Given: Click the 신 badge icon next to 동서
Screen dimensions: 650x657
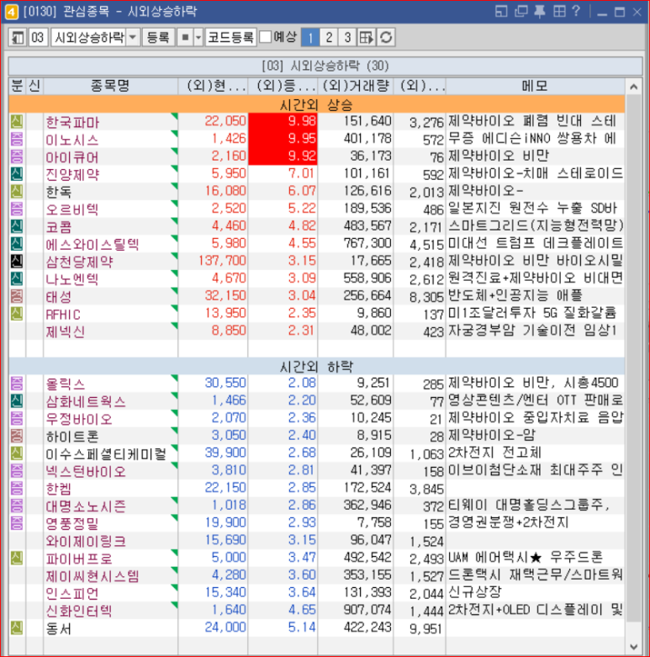Looking at the screenshot, I should (17, 628).
